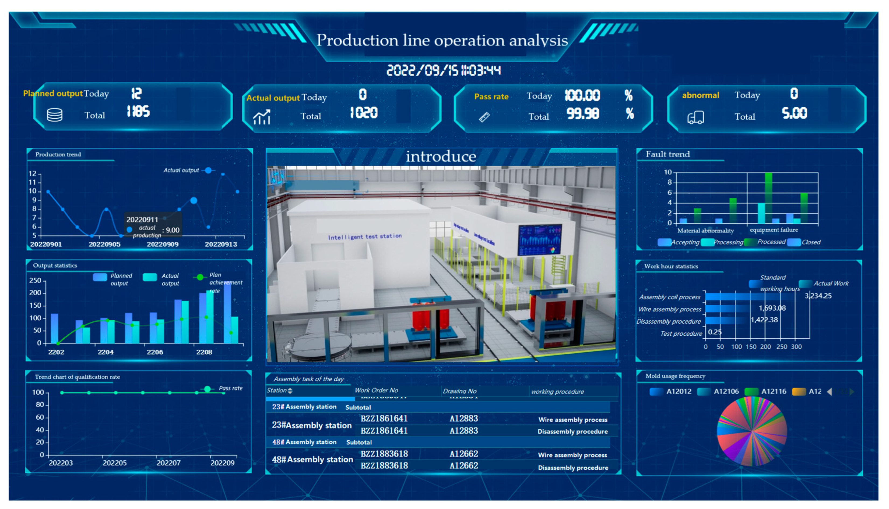Toggle Planned output series in Output statistics
The image size is (889, 509).
(100, 277)
